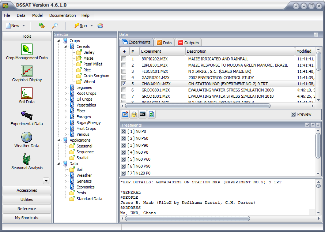Sort by the Description column header

point(240,51)
